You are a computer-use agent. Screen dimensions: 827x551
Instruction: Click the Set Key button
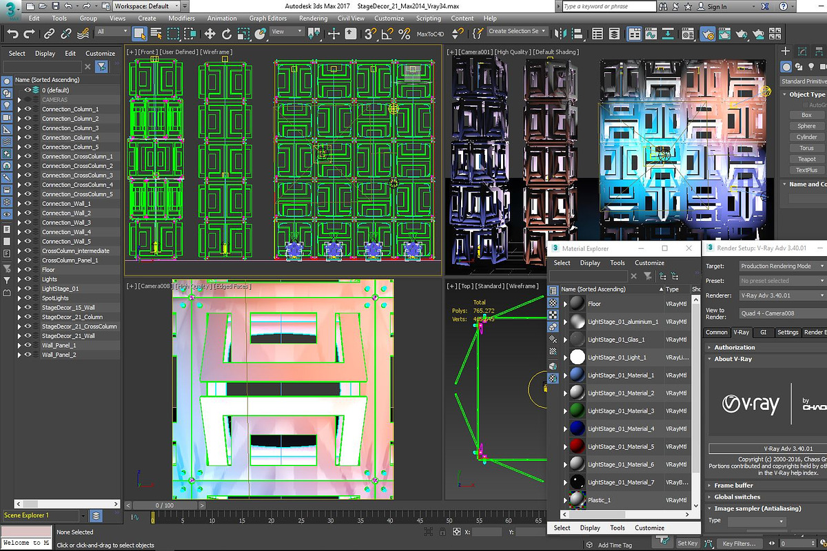(687, 543)
